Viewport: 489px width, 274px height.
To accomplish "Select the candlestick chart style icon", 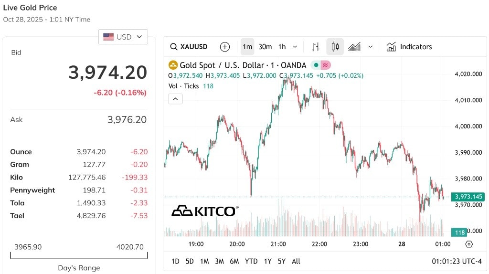I will pos(335,47).
